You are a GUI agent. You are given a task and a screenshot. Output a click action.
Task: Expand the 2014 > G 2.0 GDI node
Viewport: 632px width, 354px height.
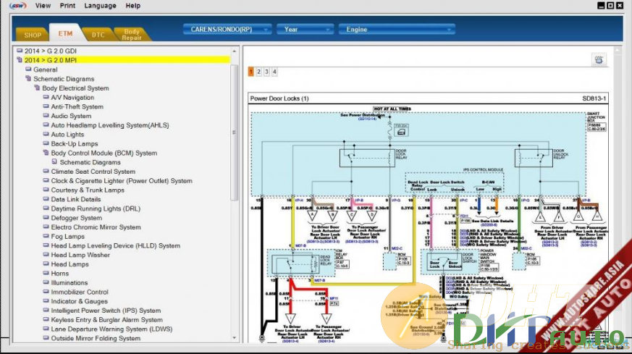click(20, 51)
